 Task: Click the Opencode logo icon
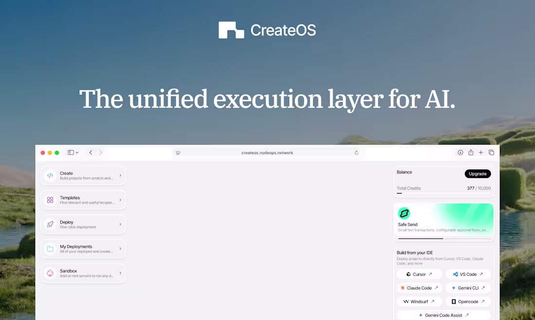(x=453, y=302)
